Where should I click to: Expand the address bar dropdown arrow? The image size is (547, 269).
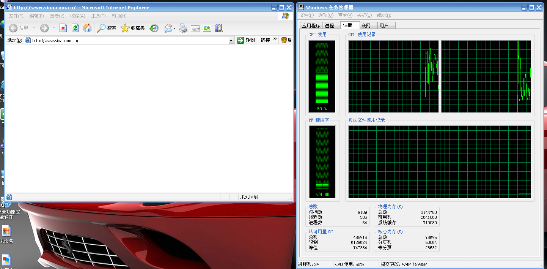point(231,40)
